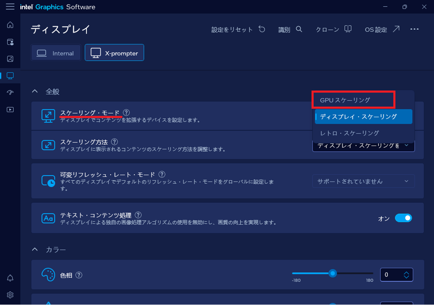Select ディスプレイ・スケーリング option
This screenshot has height=305, width=434.
click(x=364, y=117)
